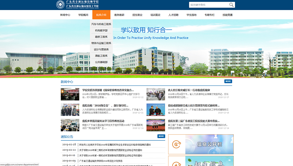Click the search magnifier icon
This screenshot has height=166, width=293.
click(231, 5)
